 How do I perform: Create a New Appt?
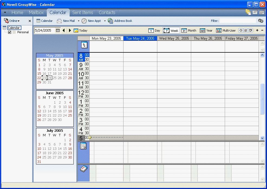tap(91, 21)
